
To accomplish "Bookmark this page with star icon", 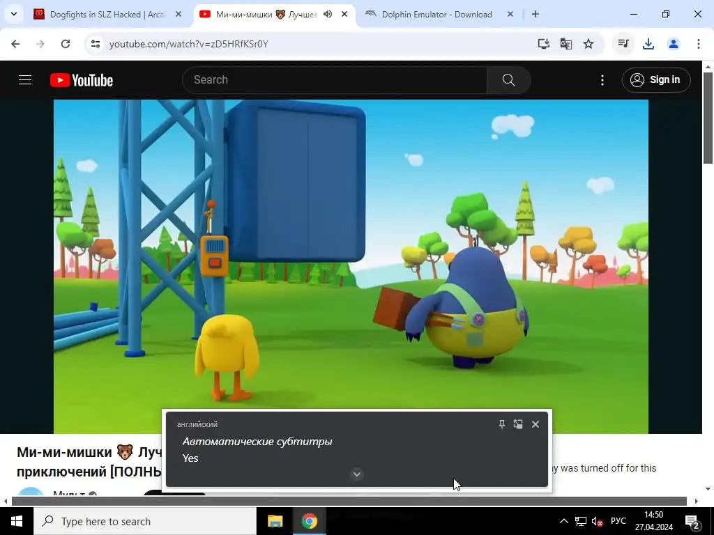I will tap(588, 44).
